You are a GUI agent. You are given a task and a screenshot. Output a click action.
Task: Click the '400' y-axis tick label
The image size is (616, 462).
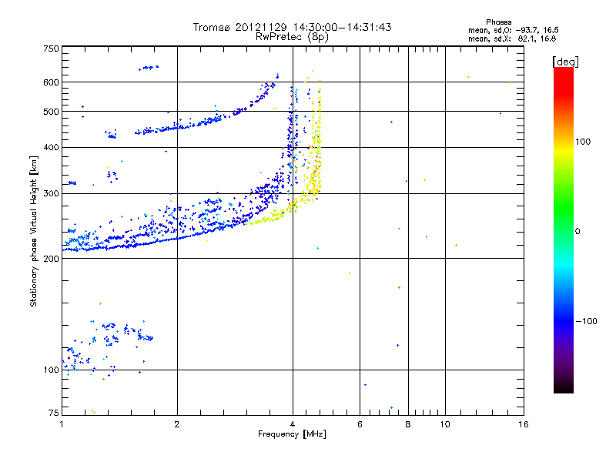point(52,148)
